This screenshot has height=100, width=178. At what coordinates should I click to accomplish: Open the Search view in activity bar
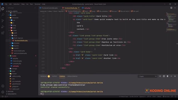click(3, 15)
